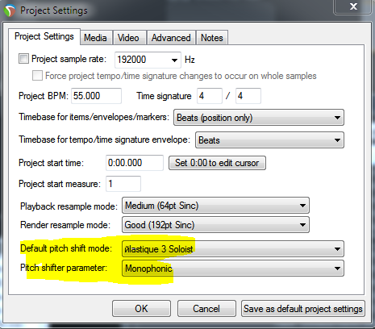This screenshot has width=375, height=329.
Task: Click the 'Default pitch shift mode:' label
Action: pos(66,248)
